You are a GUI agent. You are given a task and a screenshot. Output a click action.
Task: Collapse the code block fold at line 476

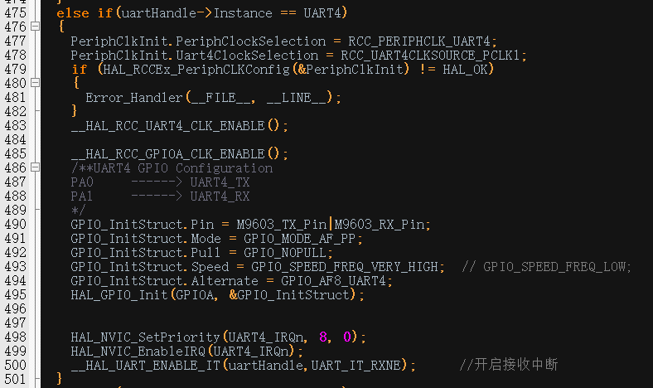(35, 27)
